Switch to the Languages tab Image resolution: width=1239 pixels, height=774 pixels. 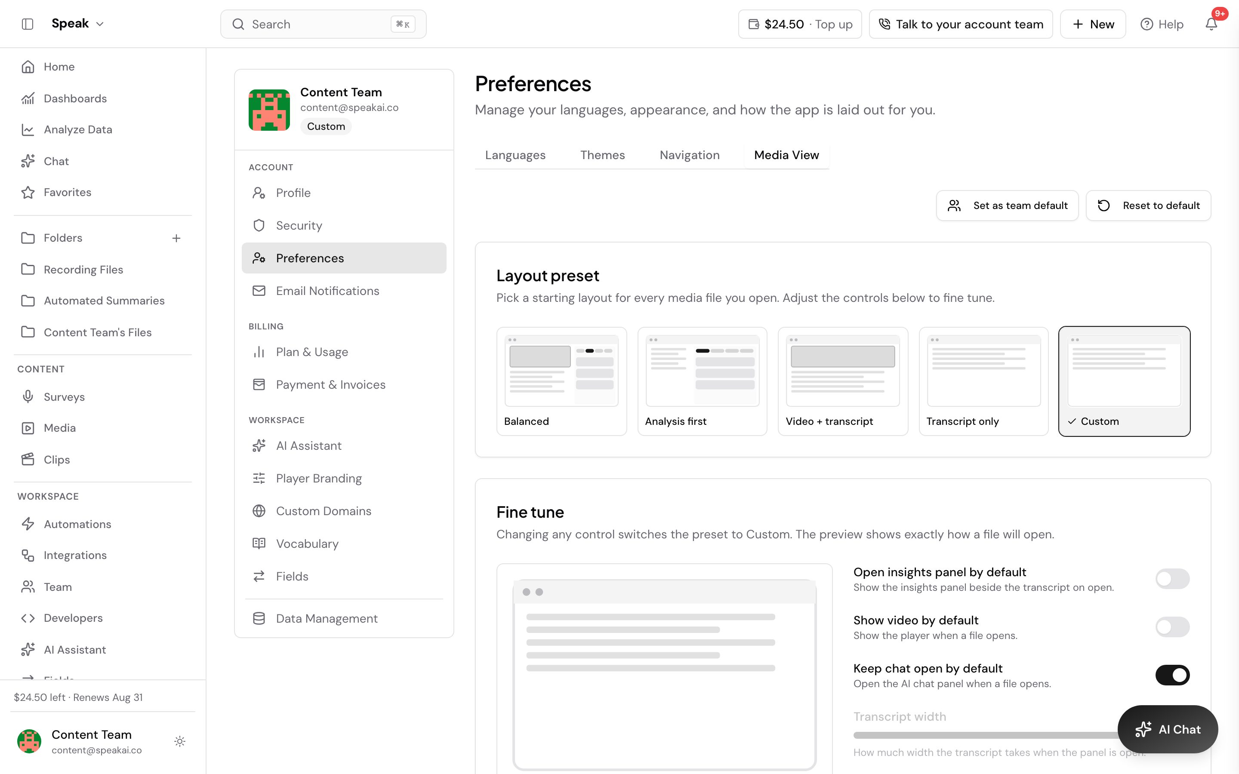[515, 155]
